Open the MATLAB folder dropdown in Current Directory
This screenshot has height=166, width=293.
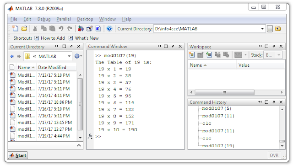[69, 56]
